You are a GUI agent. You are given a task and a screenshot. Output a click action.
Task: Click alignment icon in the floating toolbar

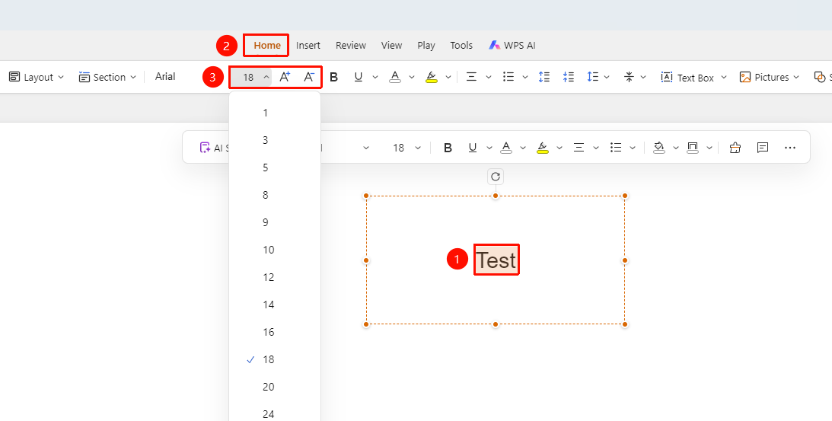pos(579,148)
